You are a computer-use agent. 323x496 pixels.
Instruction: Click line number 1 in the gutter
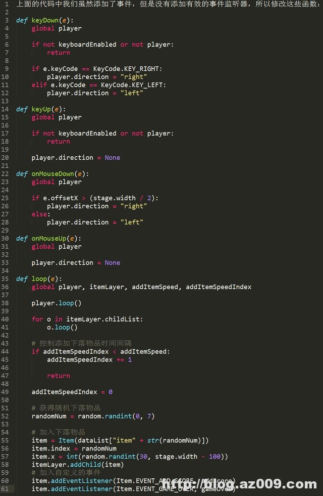point(7,4)
